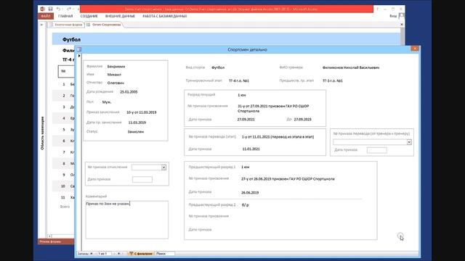Click transfer order date 11.01.2021
Screen dimensions: 465x261
pos(251,149)
